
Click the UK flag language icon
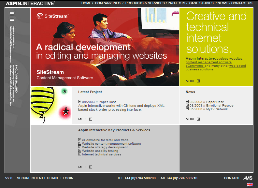click(250, 184)
